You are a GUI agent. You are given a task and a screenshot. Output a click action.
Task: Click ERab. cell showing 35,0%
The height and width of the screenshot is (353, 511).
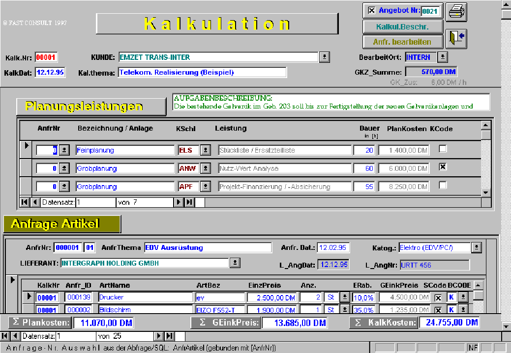363,310
